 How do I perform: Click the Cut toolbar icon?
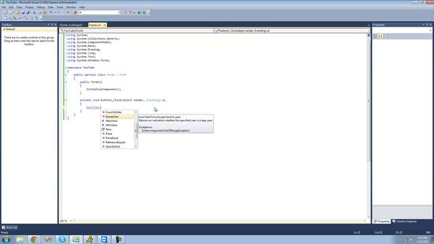click(35, 13)
